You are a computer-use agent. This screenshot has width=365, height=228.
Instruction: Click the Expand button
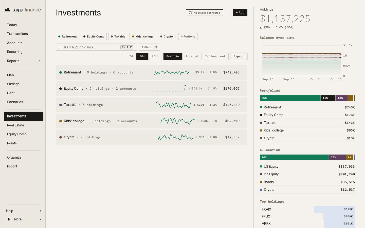coord(239,56)
